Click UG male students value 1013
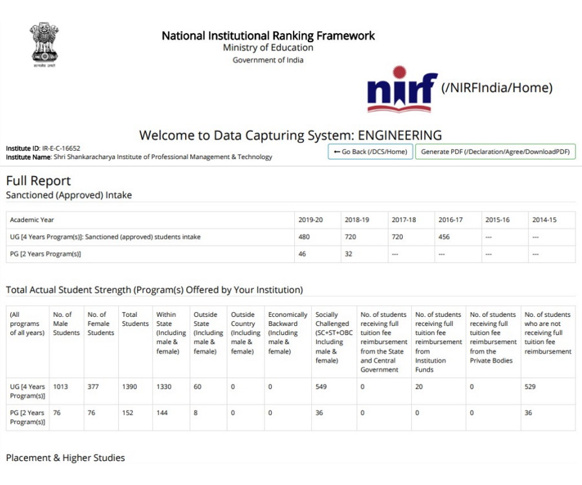 click(x=61, y=387)
